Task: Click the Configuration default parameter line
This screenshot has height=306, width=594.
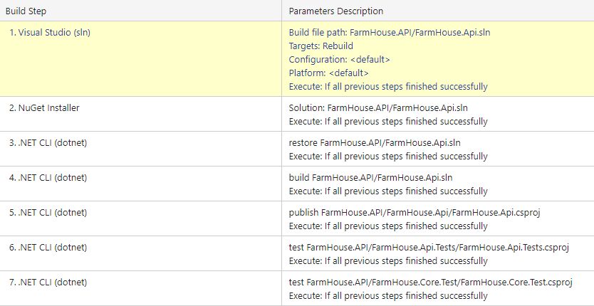Action: pyautogui.click(x=339, y=59)
